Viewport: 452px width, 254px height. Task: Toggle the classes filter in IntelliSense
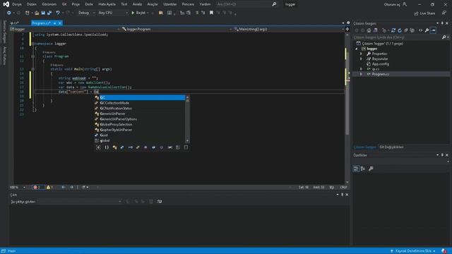(114, 147)
